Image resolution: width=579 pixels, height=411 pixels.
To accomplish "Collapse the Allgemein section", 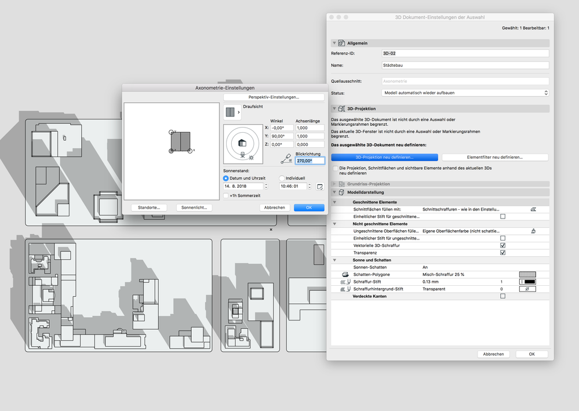I will 334,43.
